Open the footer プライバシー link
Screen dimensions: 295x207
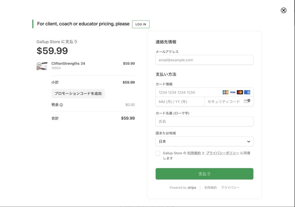pos(230,188)
